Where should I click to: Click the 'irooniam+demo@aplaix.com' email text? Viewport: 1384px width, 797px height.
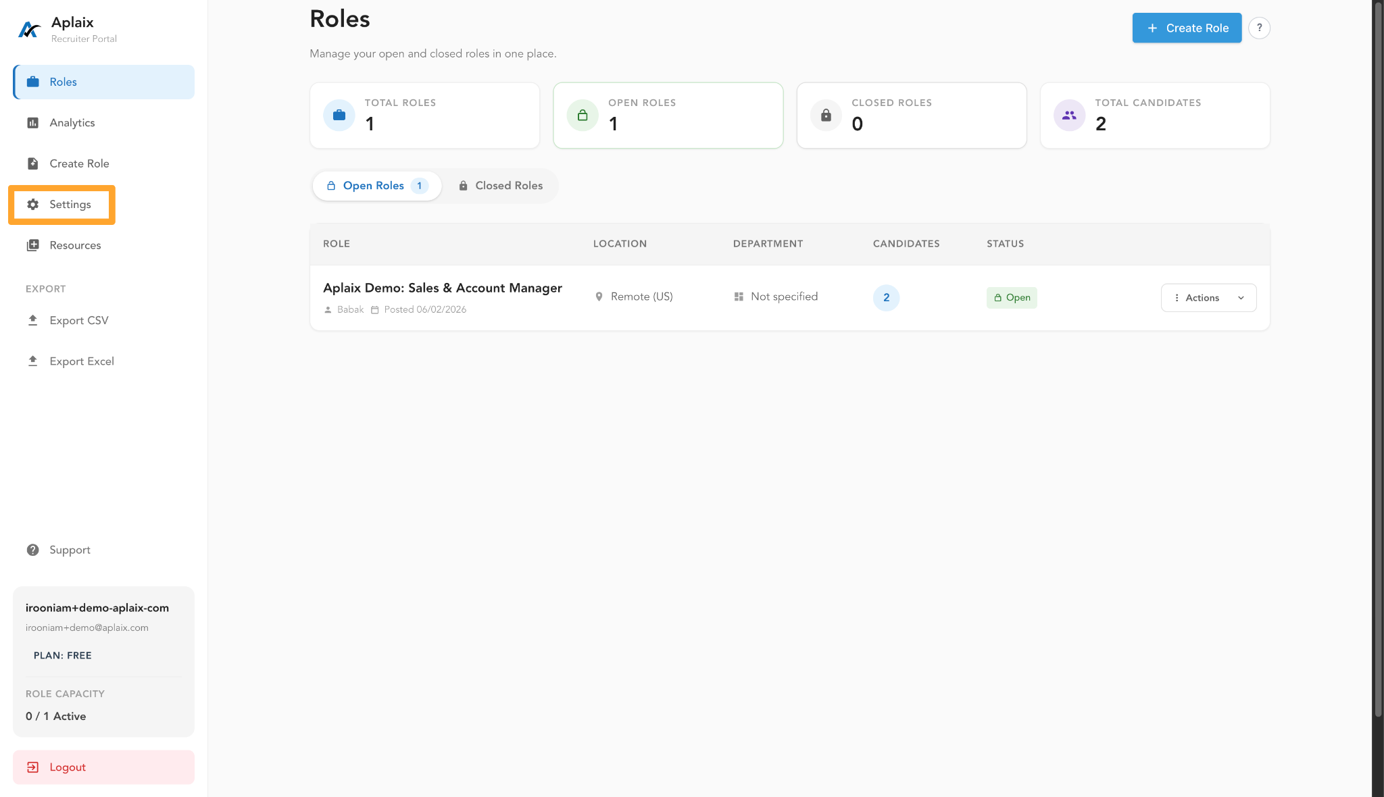click(x=87, y=628)
